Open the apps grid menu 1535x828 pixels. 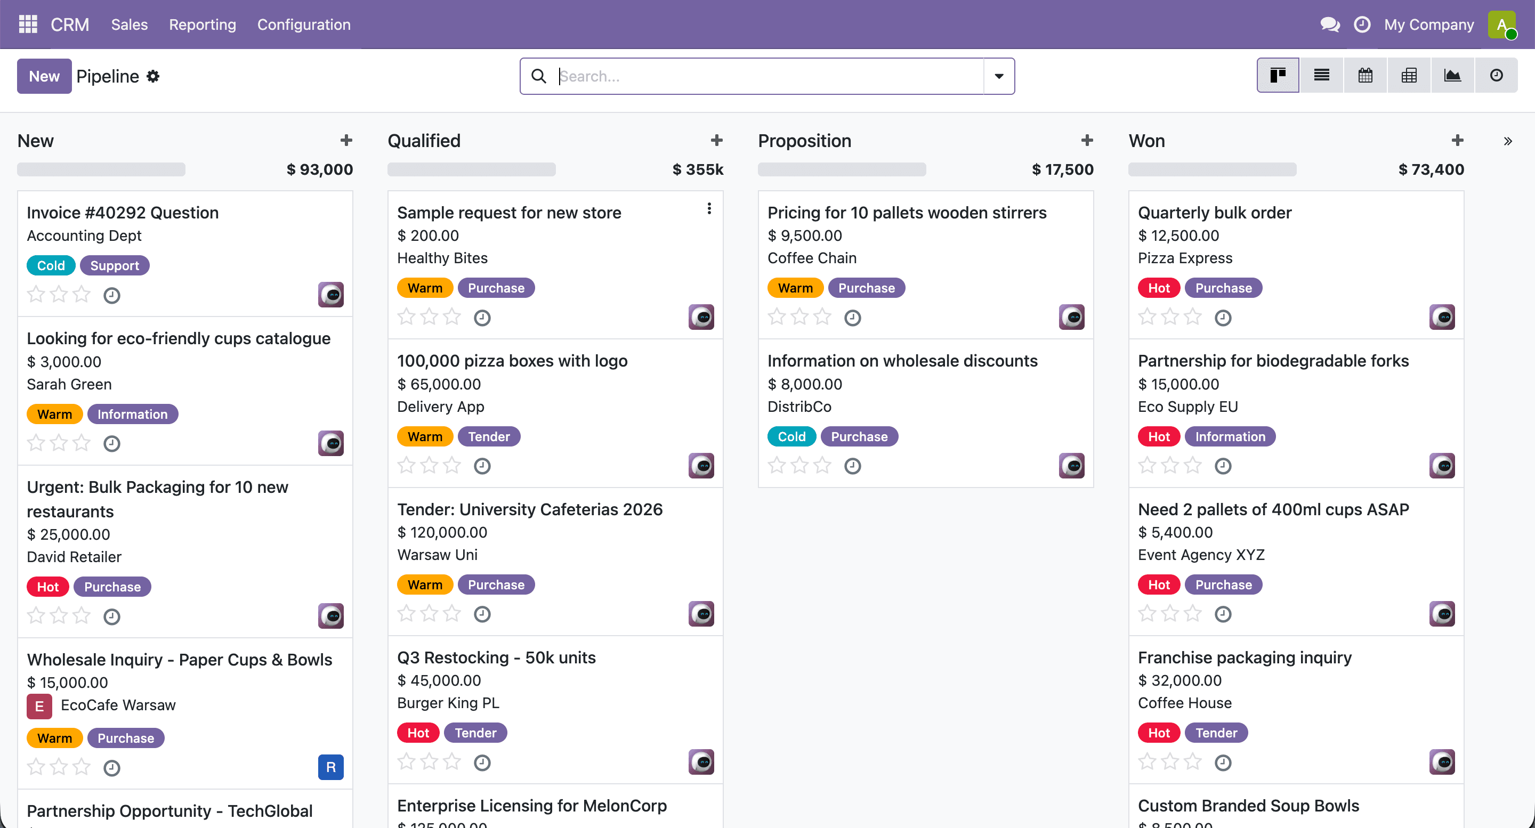28,25
